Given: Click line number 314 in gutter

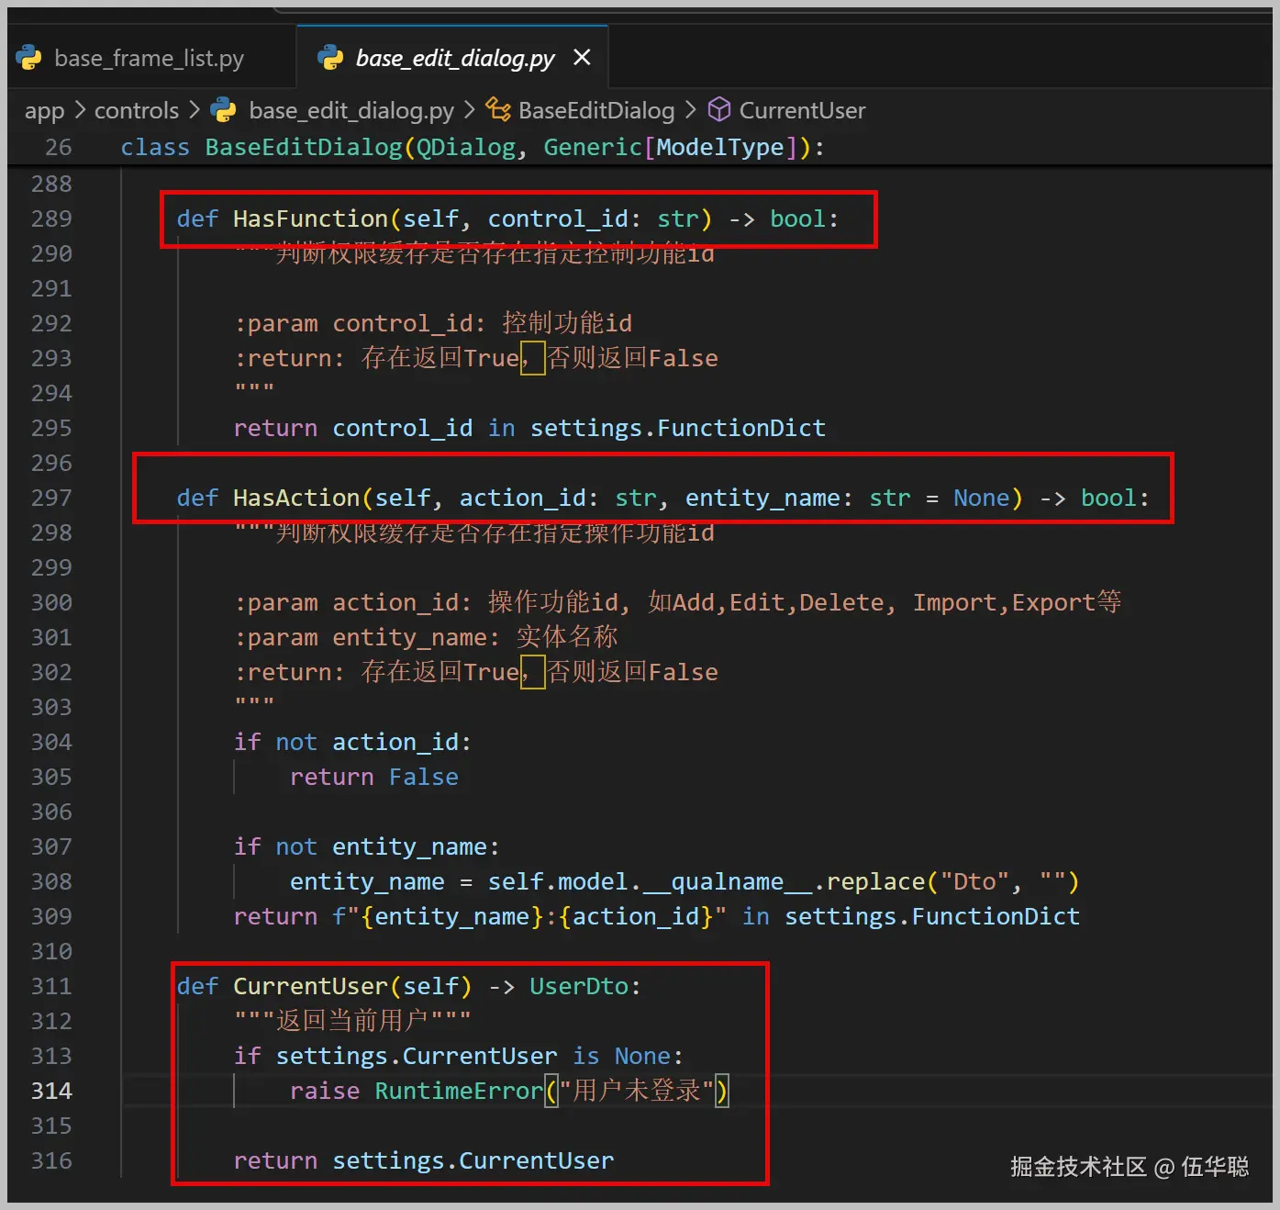Looking at the screenshot, I should [51, 1091].
